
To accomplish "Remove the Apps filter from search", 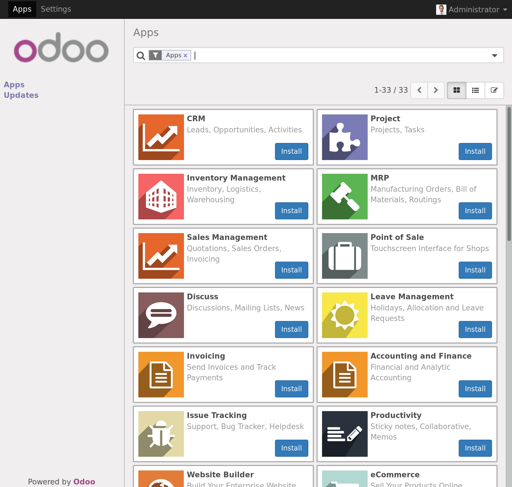I will click(185, 55).
